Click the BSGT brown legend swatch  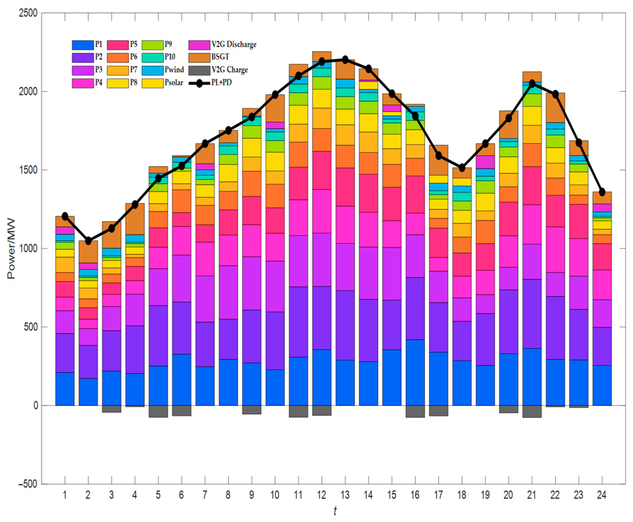point(199,57)
